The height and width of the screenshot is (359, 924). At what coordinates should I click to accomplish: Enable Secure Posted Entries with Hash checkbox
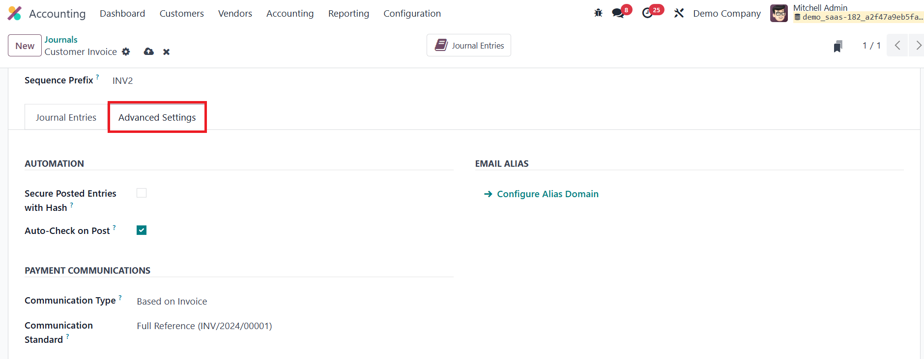(142, 193)
